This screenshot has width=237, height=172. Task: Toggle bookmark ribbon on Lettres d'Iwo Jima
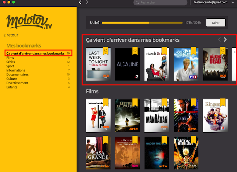(x=135, y=103)
